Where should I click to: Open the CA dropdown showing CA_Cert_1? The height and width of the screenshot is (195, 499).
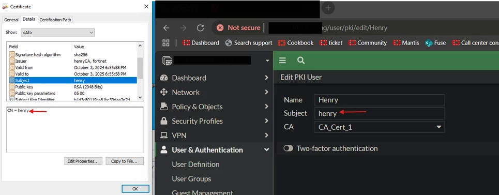coord(379,127)
